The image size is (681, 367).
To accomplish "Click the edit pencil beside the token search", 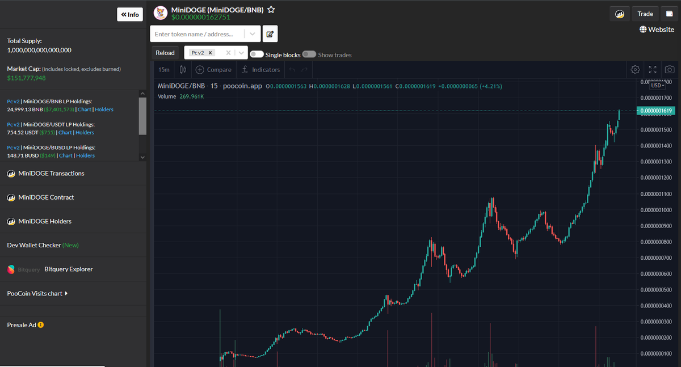I will point(270,33).
